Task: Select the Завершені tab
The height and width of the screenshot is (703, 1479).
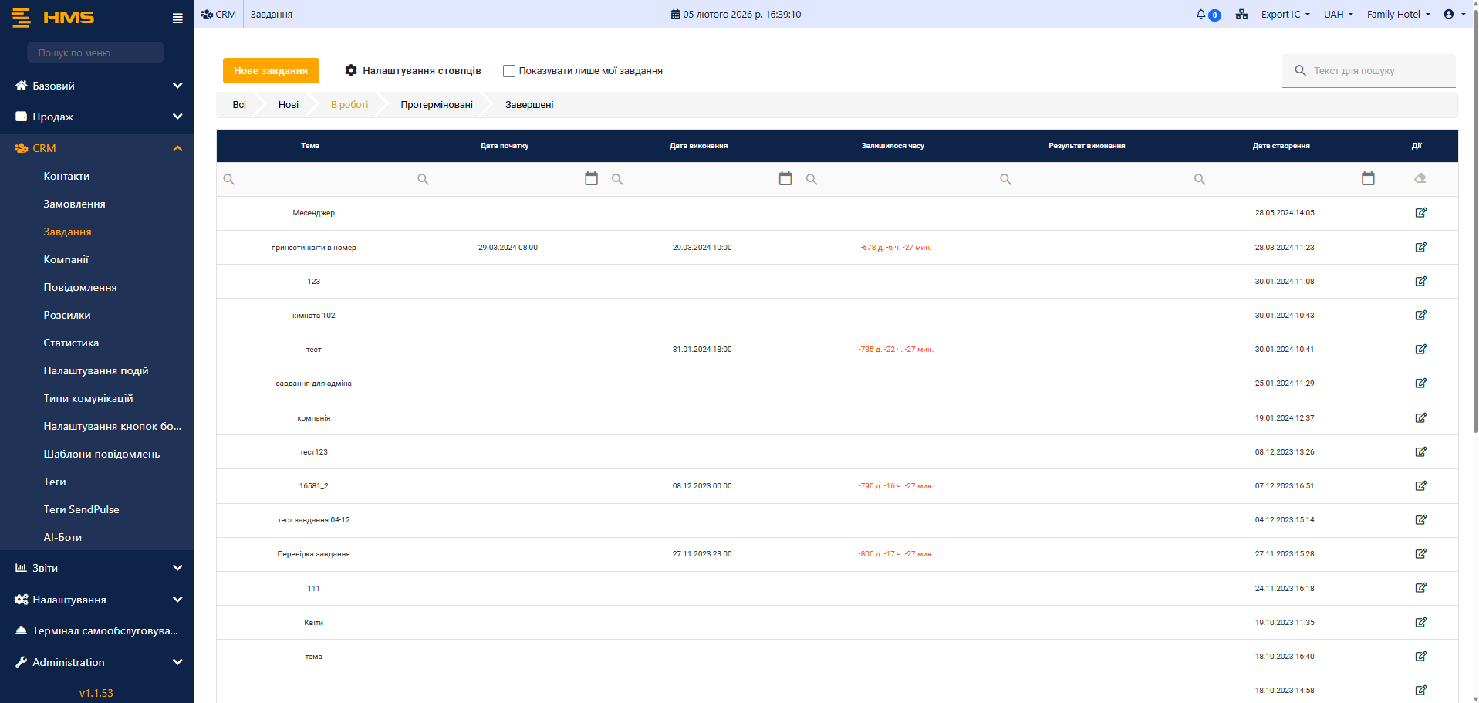Action: pos(529,105)
